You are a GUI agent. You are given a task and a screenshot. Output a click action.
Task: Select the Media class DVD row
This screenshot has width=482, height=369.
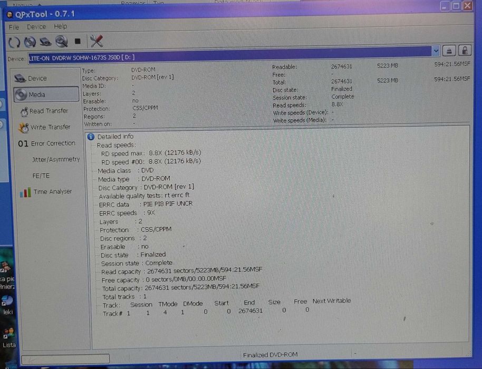coord(126,170)
